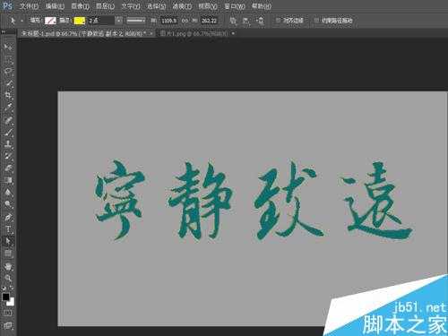Screen dimensions: 448x336
Task: Open the 文件 (File) menu
Action: [x=29, y=6]
